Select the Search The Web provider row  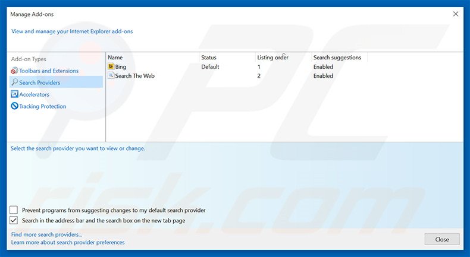click(237, 76)
